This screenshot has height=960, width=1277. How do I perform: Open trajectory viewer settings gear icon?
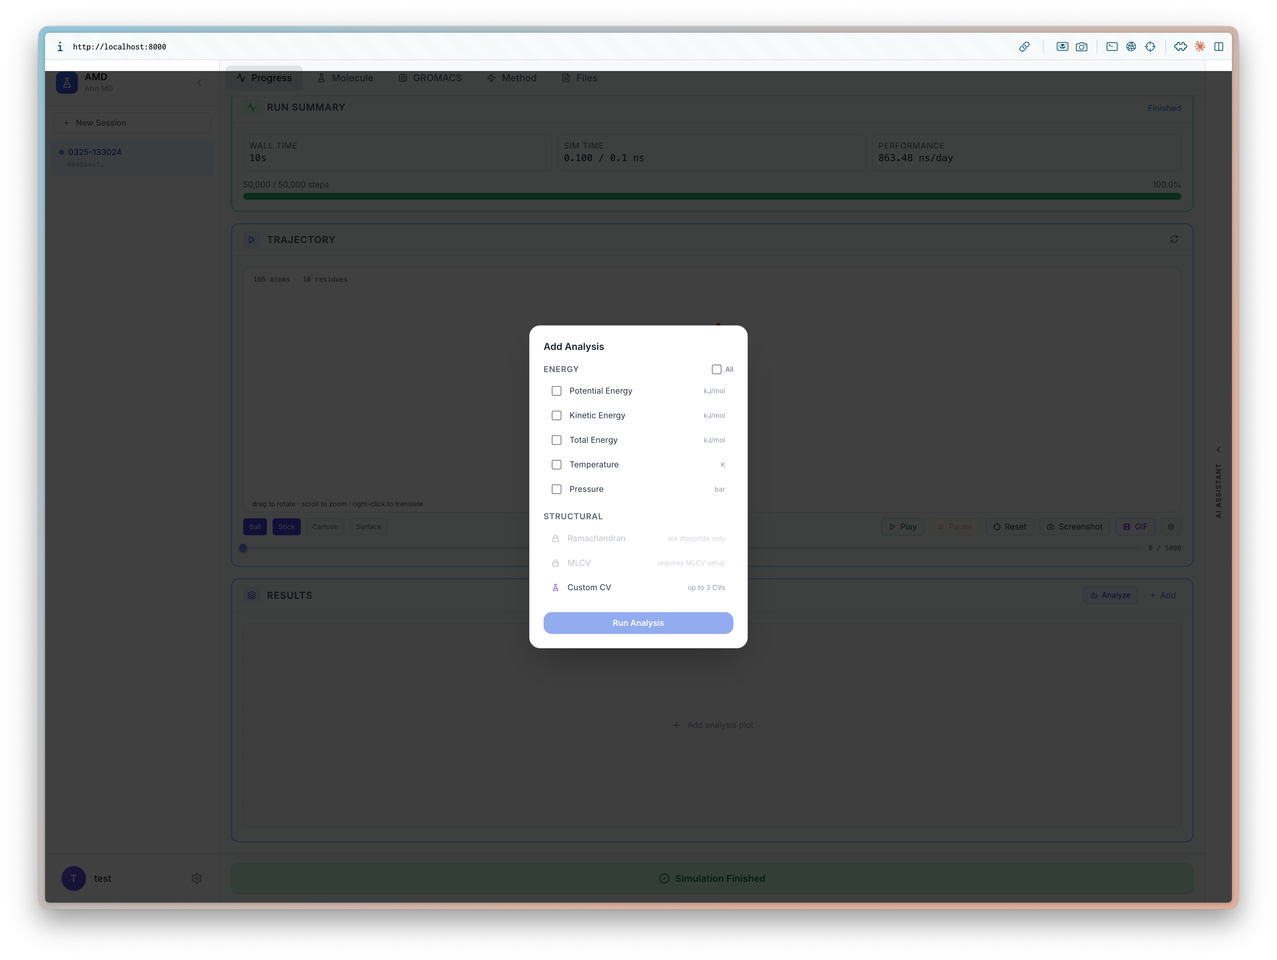point(1171,526)
